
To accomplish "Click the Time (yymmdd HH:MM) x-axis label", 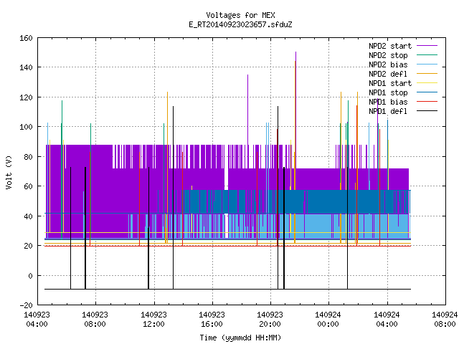I will coord(240,338).
